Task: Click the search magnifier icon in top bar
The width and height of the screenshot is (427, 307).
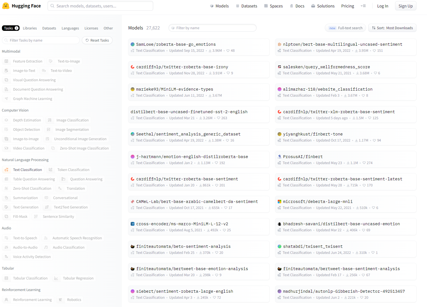Action: coord(52,6)
